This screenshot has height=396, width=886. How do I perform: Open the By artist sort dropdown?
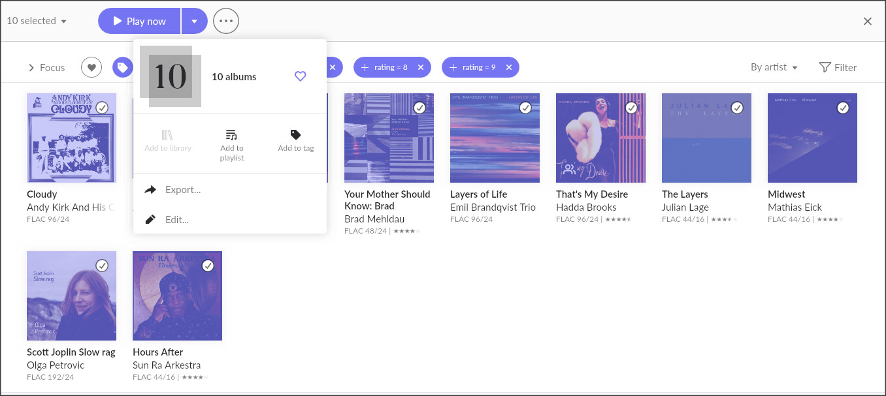[x=774, y=67]
